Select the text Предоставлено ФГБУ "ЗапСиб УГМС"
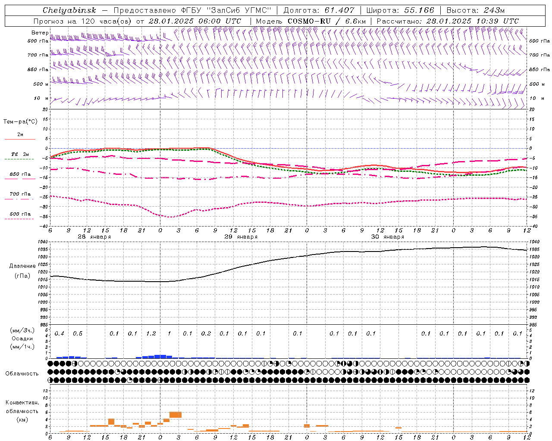Viewport: 552px width, 441px height. coord(192,10)
